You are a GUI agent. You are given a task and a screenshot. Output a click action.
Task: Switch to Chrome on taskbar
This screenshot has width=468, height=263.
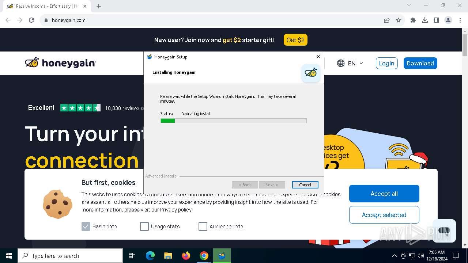204,256
